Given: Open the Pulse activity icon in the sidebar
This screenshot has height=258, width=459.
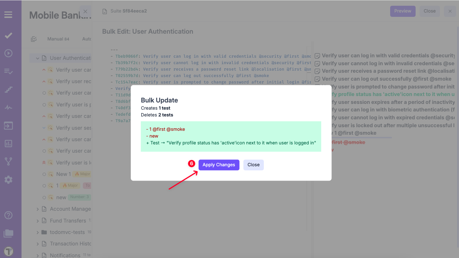Looking at the screenshot, I should point(8,107).
